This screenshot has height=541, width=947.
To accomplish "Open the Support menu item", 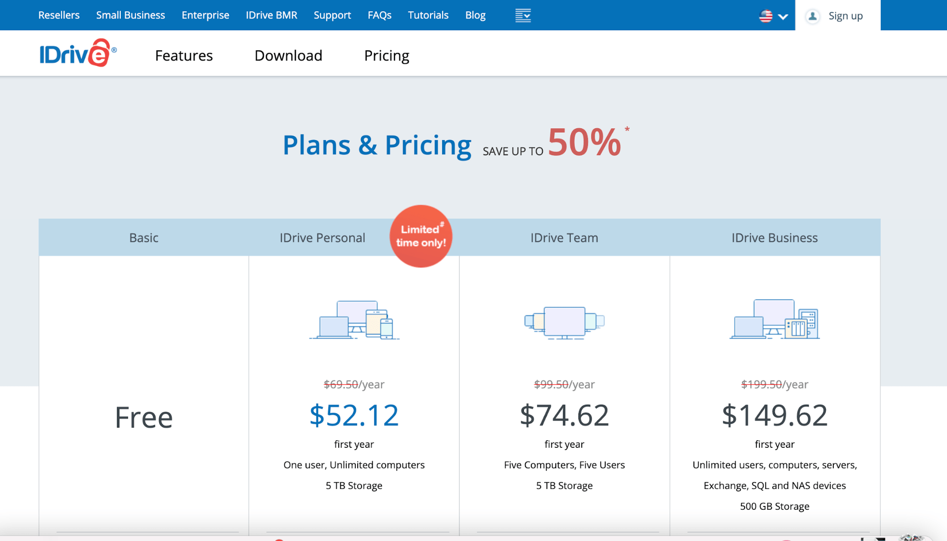I will 332,15.
